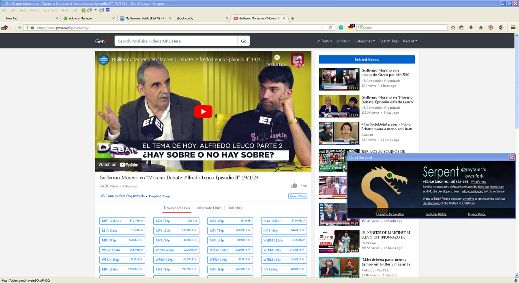The width and height of the screenshot is (519, 283).
Task: Open the hamburger menu button
Action: (x=513, y=27)
